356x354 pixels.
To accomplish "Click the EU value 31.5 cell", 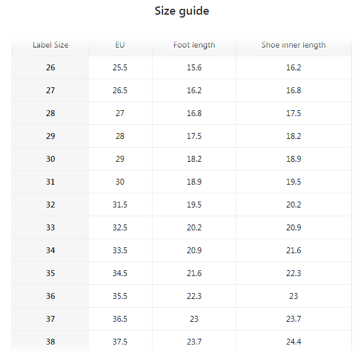I will coord(120,205).
